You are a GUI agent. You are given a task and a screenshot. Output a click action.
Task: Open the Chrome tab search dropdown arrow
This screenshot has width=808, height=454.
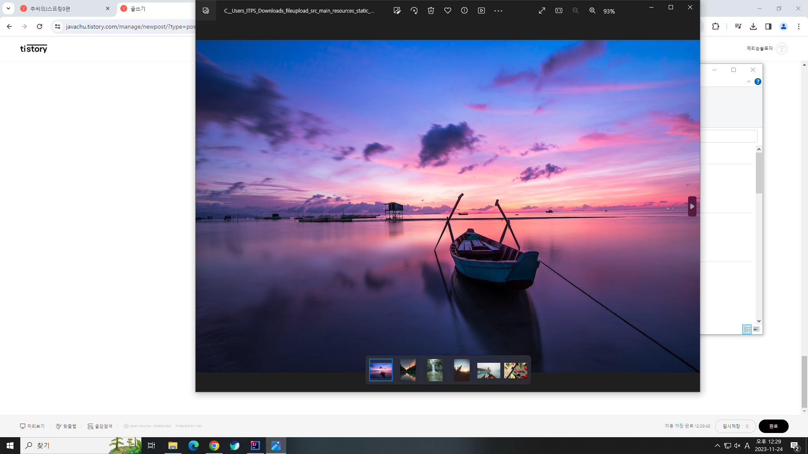(x=8, y=8)
